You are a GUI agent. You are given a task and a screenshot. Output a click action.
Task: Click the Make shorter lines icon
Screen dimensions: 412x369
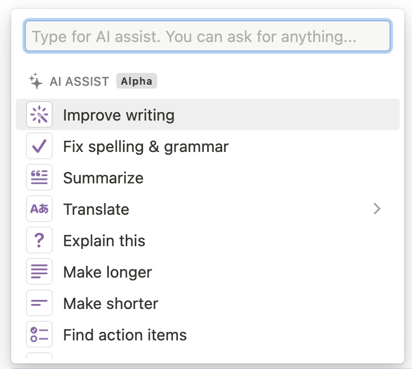pos(39,303)
